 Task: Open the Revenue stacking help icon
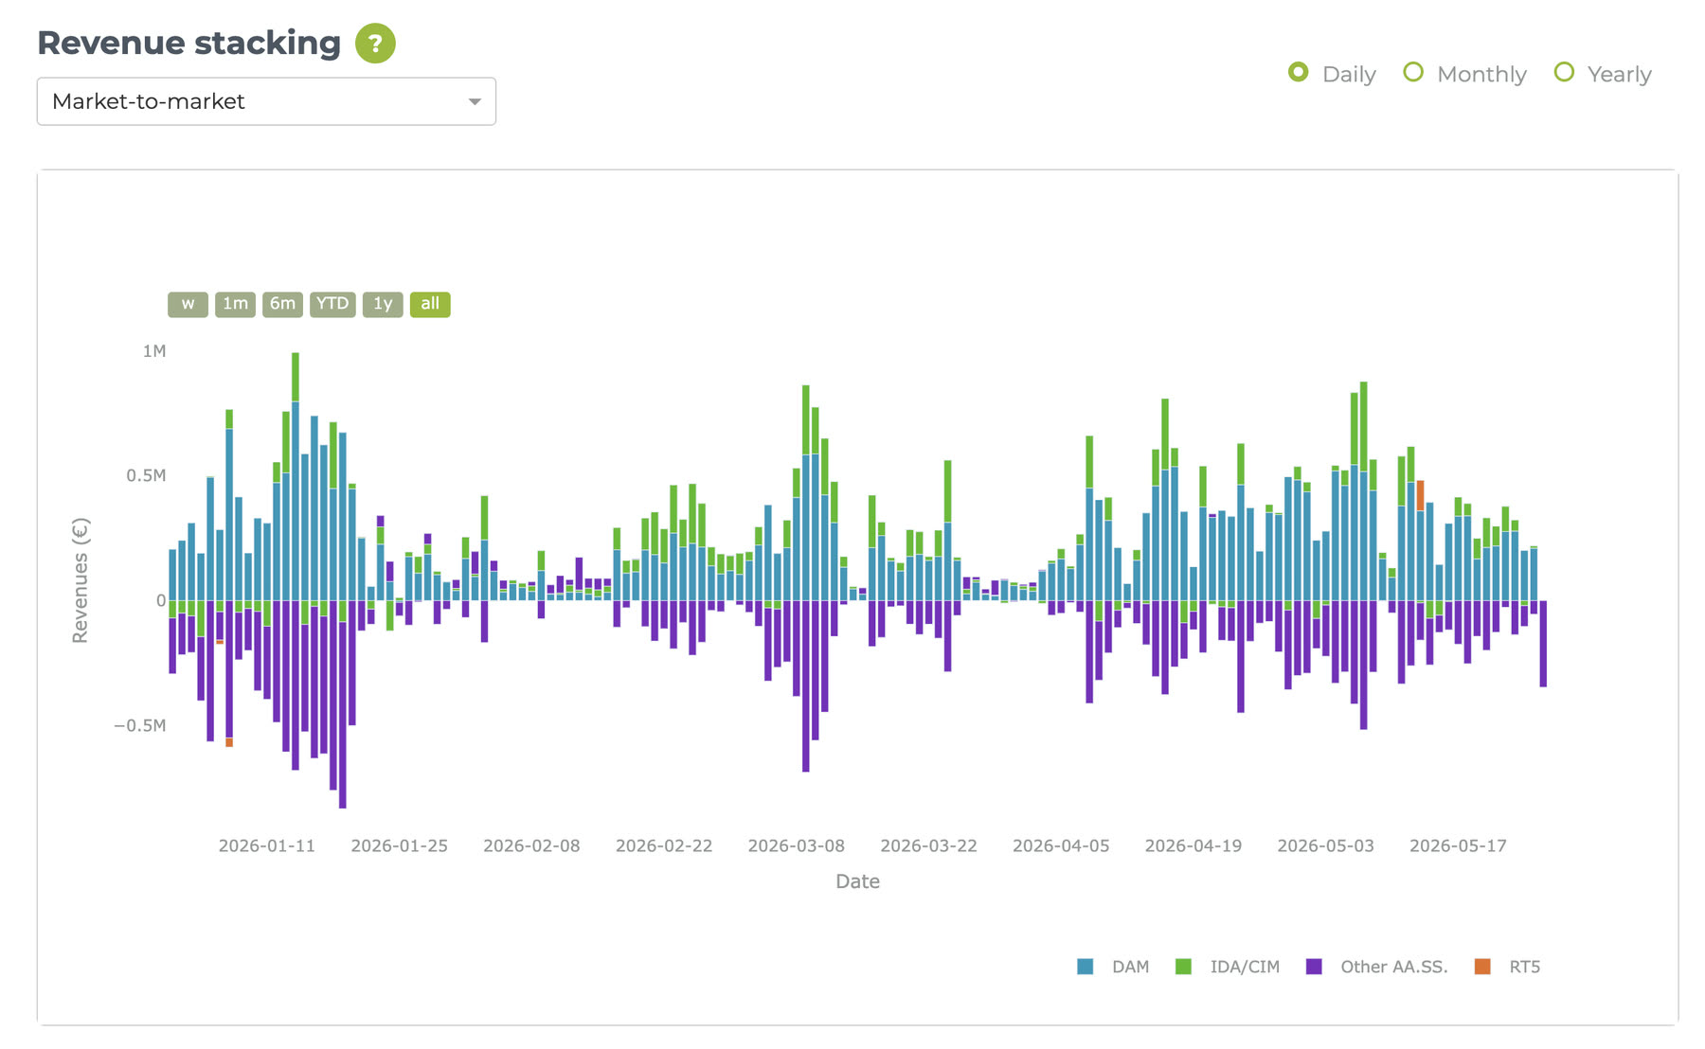375,44
